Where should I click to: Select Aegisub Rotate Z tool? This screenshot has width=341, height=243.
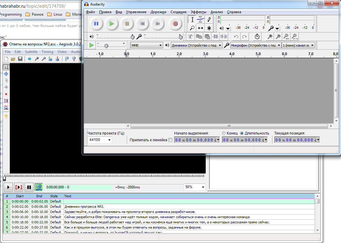[6, 81]
